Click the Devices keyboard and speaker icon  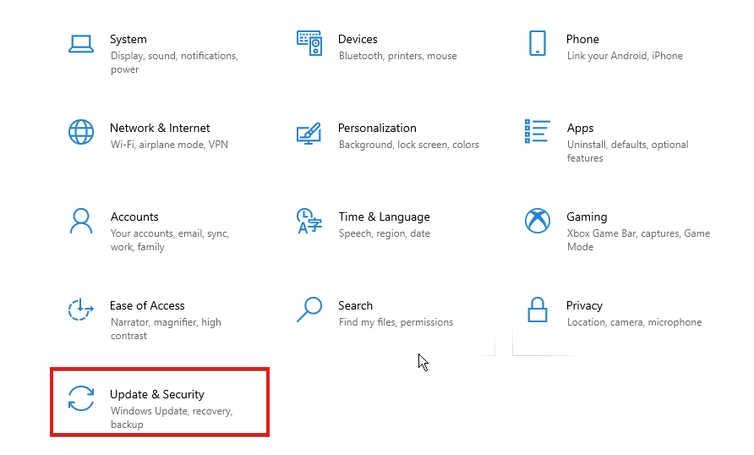coord(309,43)
